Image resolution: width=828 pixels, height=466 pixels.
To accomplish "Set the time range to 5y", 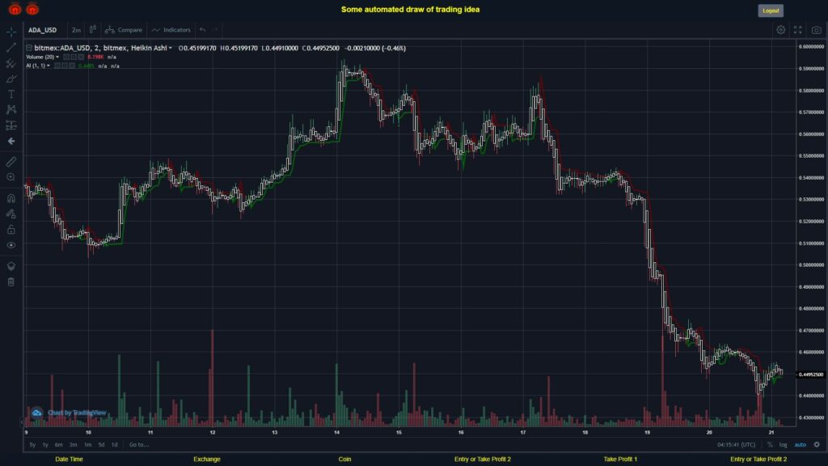I will [x=32, y=445].
